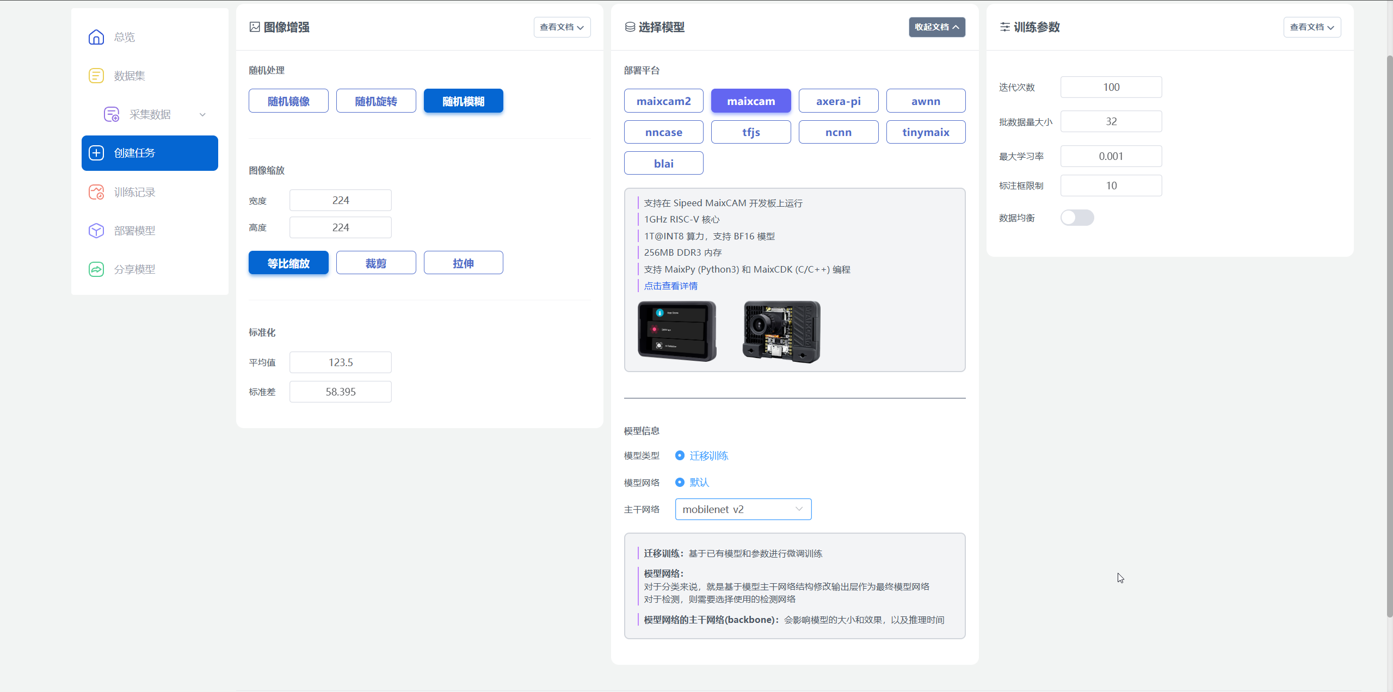Select the ncnn platform

839,132
